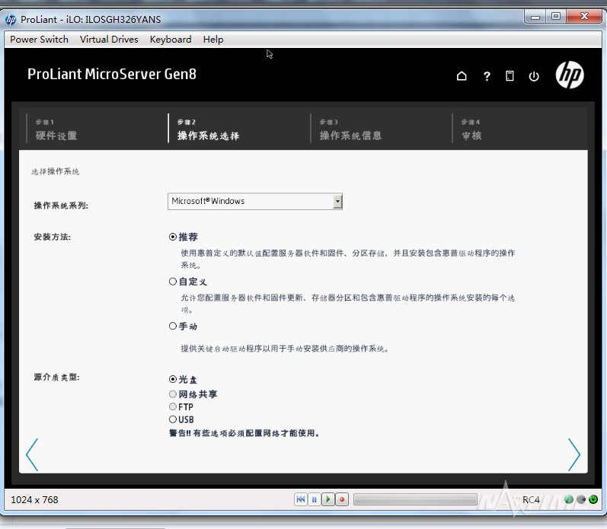
Task: Click the right next arrow
Action: [x=574, y=454]
